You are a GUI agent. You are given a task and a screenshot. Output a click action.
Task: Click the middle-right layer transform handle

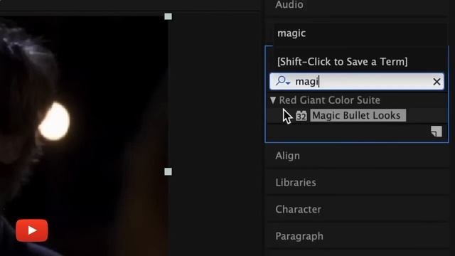point(168,171)
